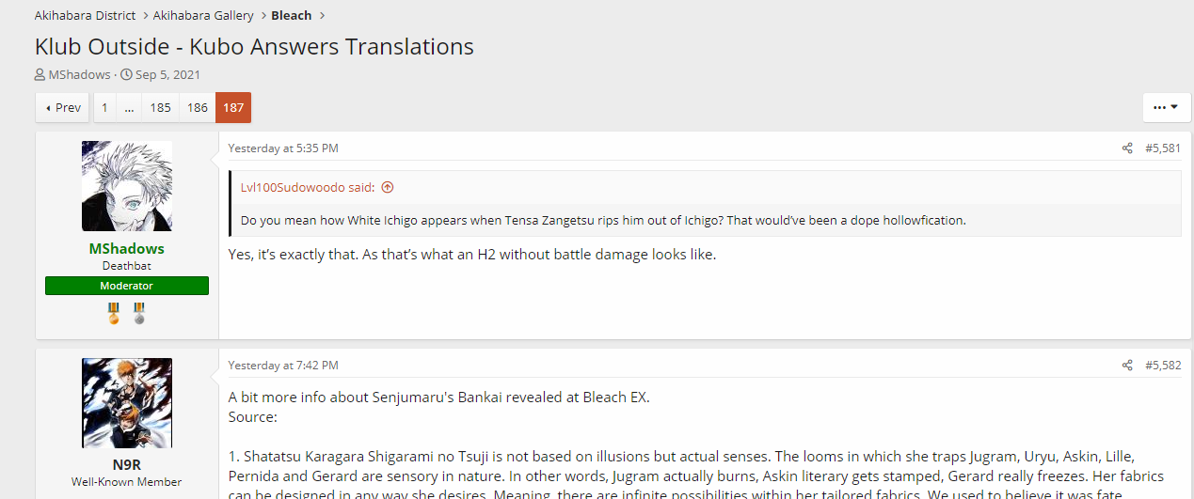Viewport: 1194px width, 499px height.
Task: Open thread tools ellipsis dropdown
Action: 1167,107
